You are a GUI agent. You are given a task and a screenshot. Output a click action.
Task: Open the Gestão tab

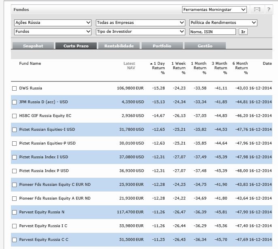[205, 46]
